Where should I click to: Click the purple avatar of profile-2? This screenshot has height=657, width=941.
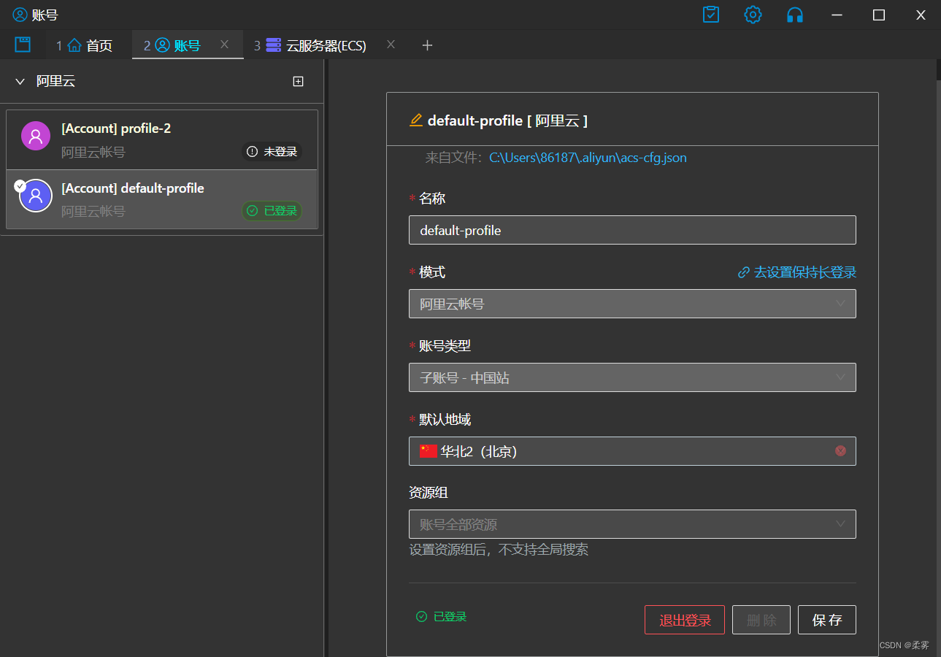click(36, 136)
